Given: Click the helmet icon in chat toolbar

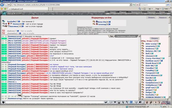Looking at the screenshot, I should tap(140, 102).
